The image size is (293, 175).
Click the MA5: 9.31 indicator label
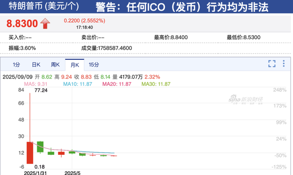pos(36,84)
